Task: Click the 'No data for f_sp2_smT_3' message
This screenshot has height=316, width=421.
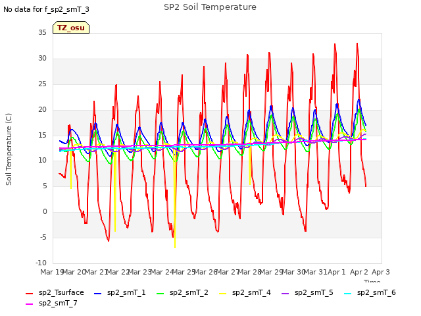Action: pos(46,9)
